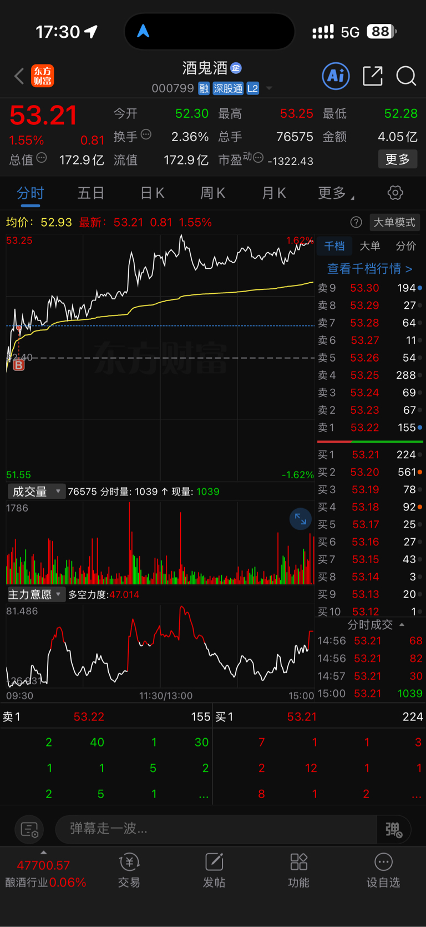Switch to 分时 tab
Image resolution: width=426 pixels, height=927 pixels.
click(x=30, y=193)
